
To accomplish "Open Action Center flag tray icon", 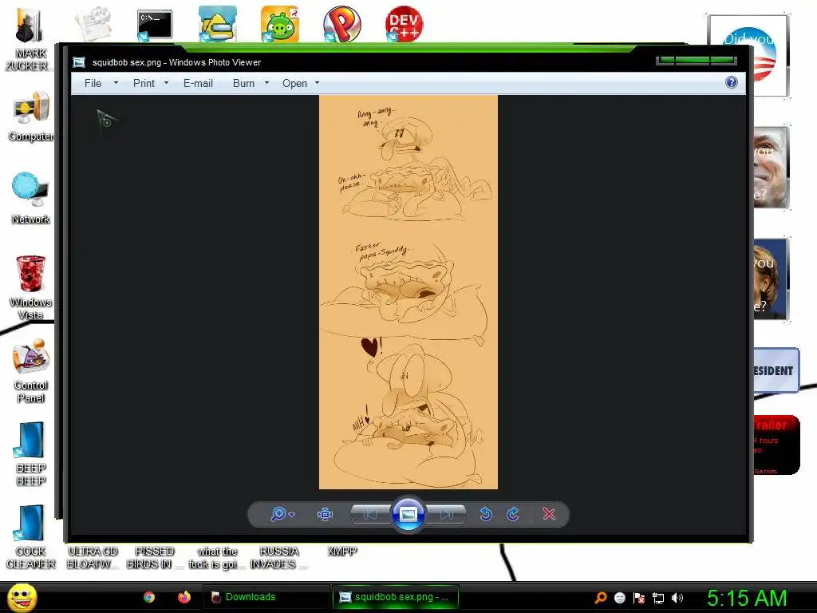I will tap(639, 598).
